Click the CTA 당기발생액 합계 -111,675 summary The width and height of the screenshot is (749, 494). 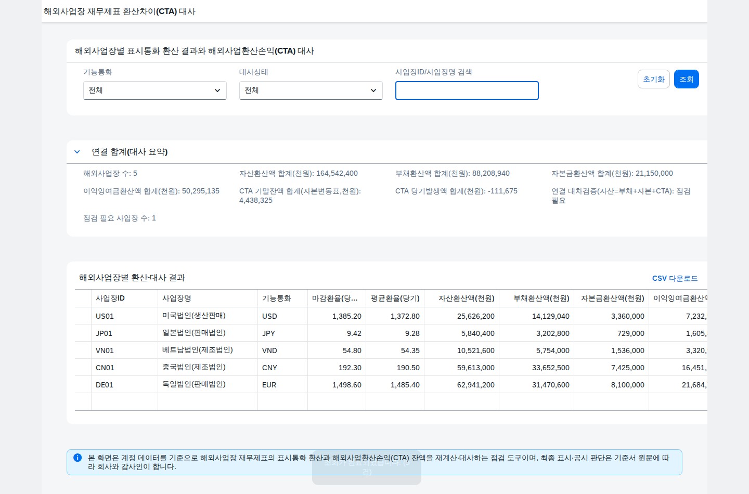[456, 191]
